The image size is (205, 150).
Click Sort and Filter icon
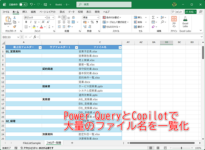click(x=162, y=17)
